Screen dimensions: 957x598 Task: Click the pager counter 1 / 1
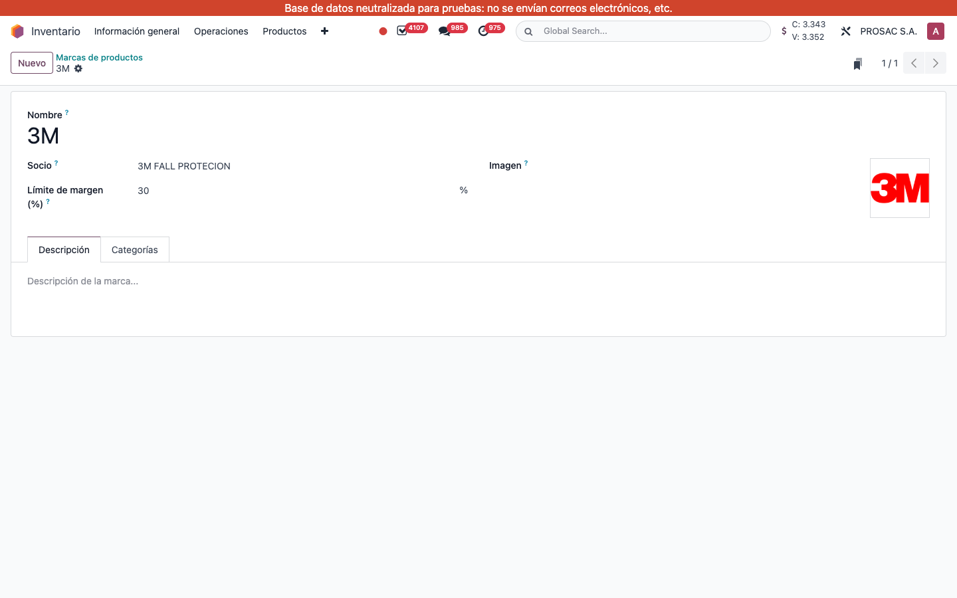coord(890,63)
